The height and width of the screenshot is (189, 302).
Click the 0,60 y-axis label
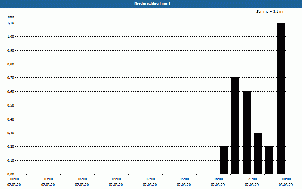point(11,91)
